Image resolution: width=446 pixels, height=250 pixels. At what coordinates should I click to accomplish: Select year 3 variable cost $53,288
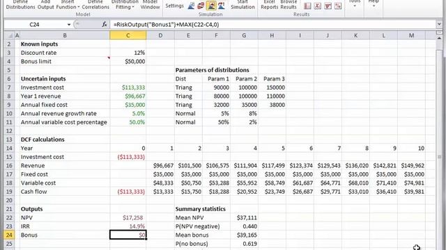coord(216,183)
